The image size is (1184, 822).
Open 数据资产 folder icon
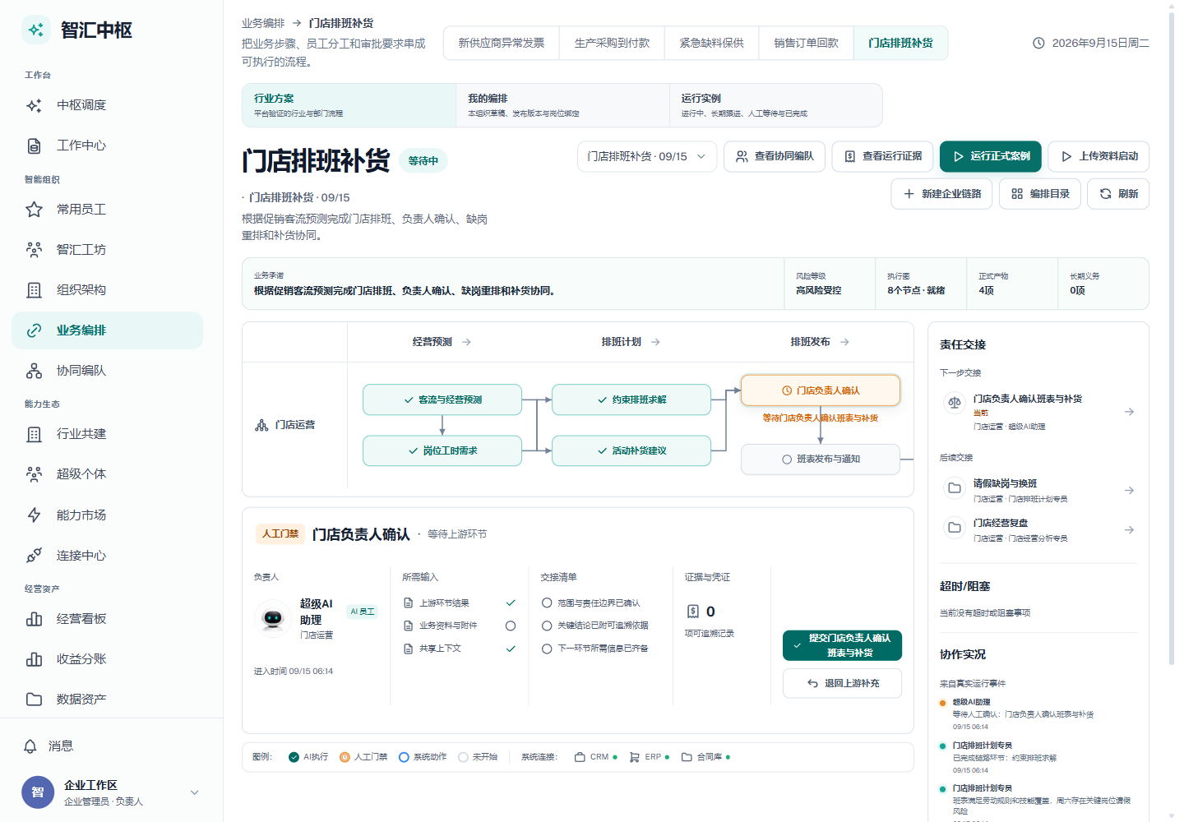coord(34,700)
